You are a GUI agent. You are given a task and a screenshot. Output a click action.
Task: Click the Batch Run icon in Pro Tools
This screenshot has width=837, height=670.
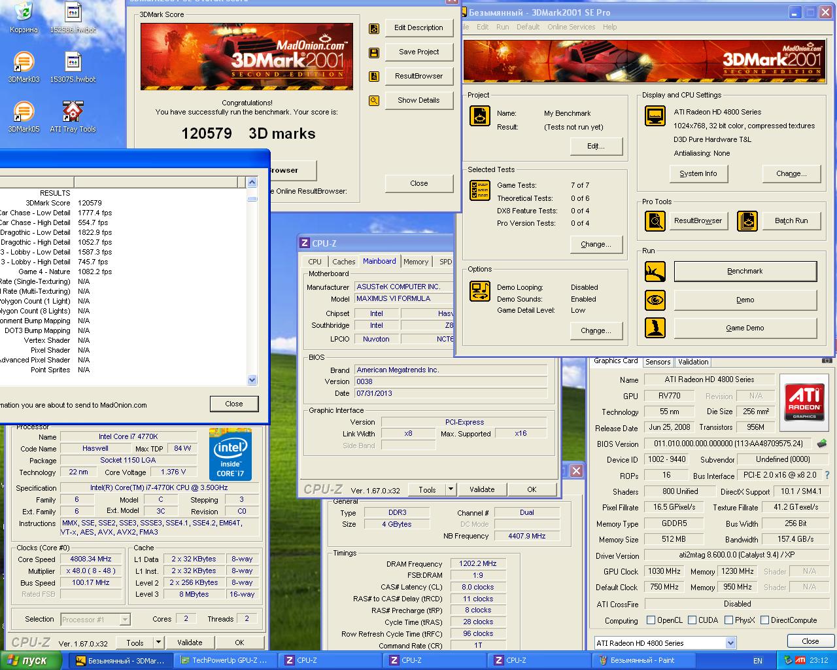[747, 221]
